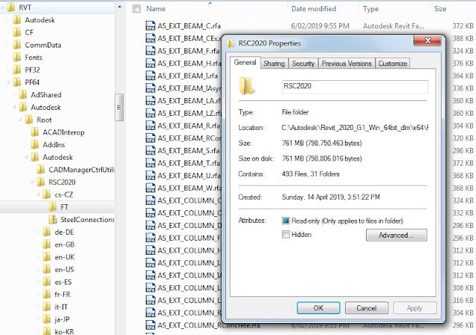The image size is (476, 335).
Task: Expand the AddIns tree node
Action: pos(27,145)
